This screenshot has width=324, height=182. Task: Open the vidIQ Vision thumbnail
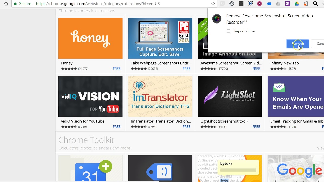pyautogui.click(x=90, y=96)
